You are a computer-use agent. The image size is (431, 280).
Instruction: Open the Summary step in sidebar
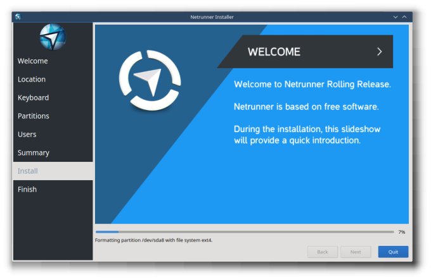point(53,152)
